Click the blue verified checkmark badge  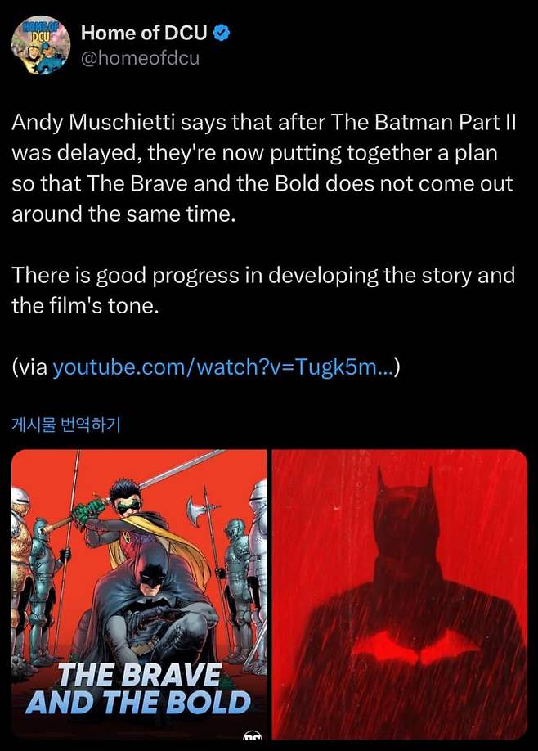coord(222,33)
